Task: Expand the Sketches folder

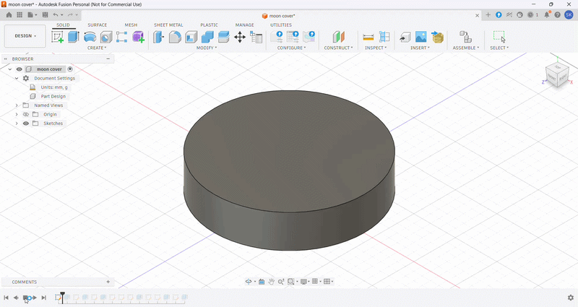Action: click(17, 124)
